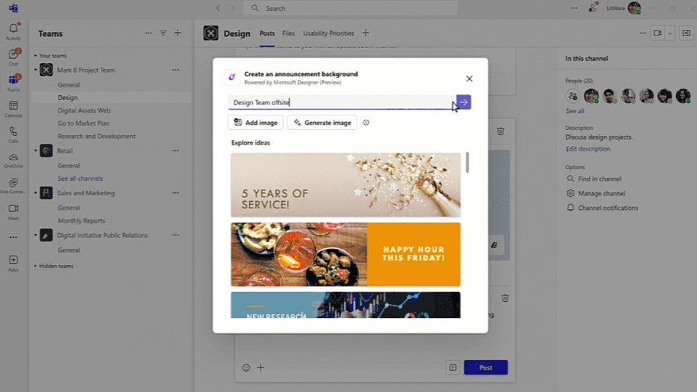The height and width of the screenshot is (392, 697).
Task: Click See all people link
Action: 575,111
